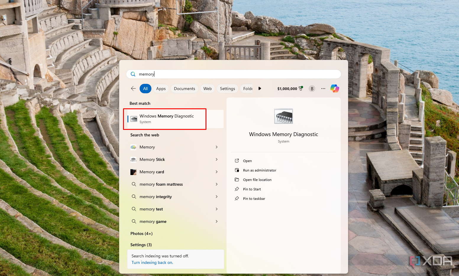This screenshot has height=276, width=459.
Task: Click search icon beside memory test
Action: pos(134,209)
